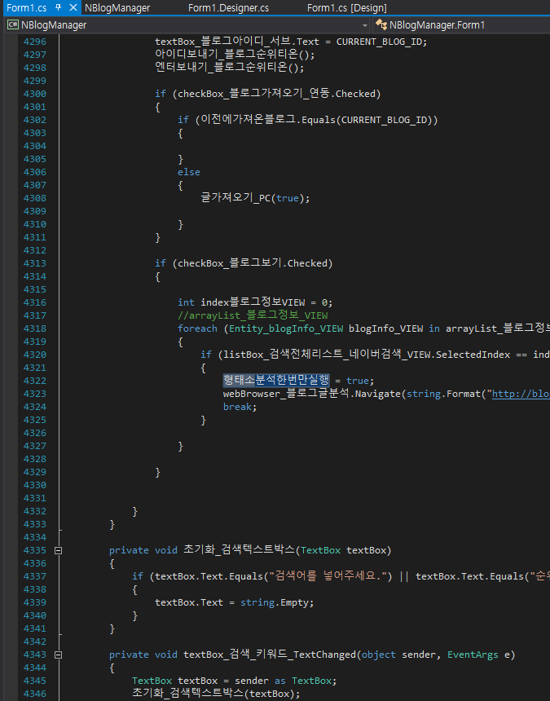Click the dropdown arrow of the NBlogManager combo
The height and width of the screenshot is (701, 550).
(365, 25)
